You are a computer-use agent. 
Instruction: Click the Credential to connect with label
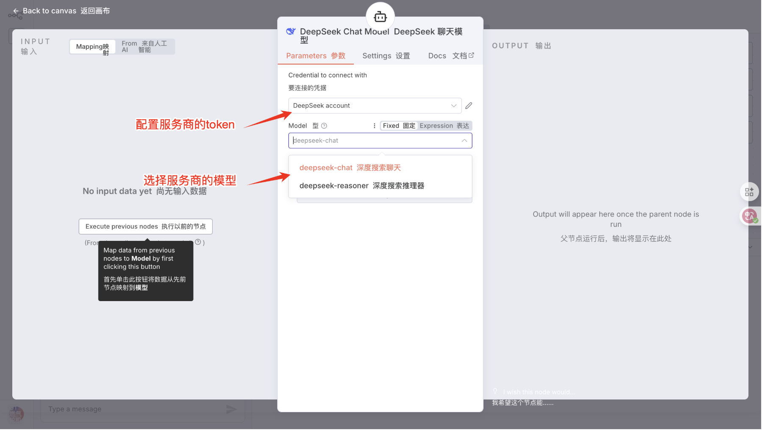[328, 75]
